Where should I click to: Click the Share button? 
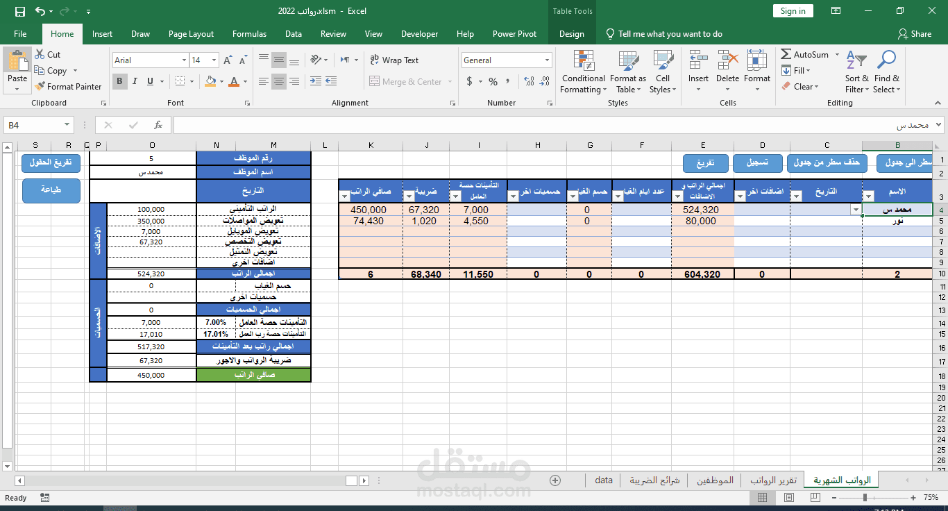tap(915, 34)
